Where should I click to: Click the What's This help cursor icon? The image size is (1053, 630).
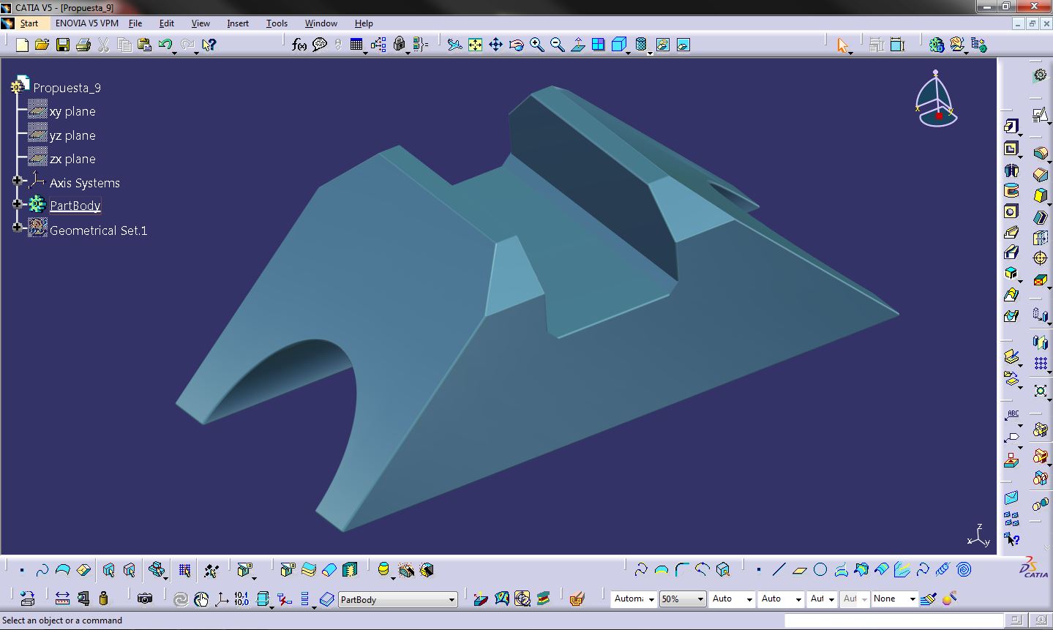pyautogui.click(x=209, y=45)
